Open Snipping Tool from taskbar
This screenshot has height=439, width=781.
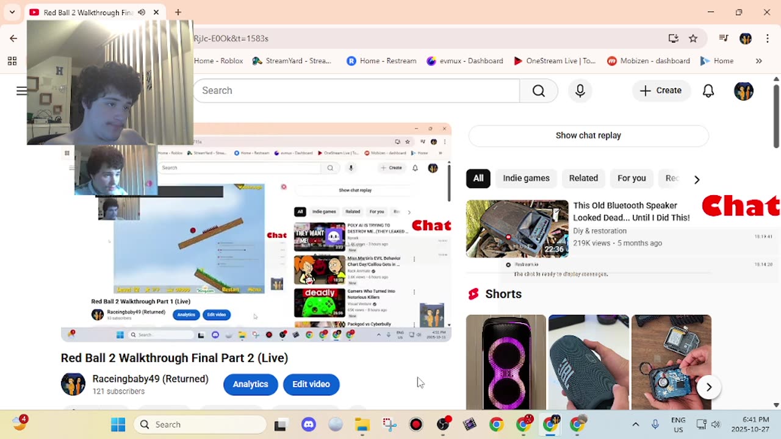point(389,425)
